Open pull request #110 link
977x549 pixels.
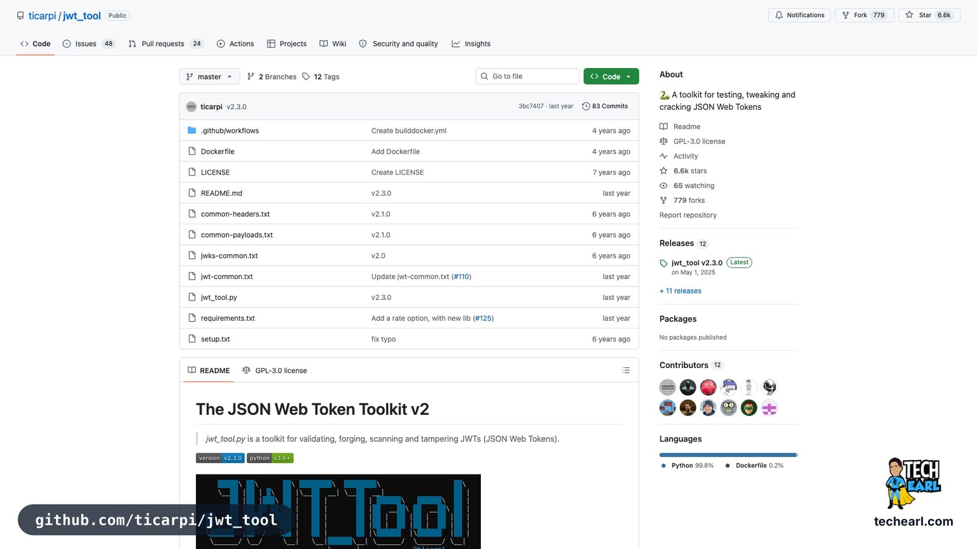coord(461,277)
